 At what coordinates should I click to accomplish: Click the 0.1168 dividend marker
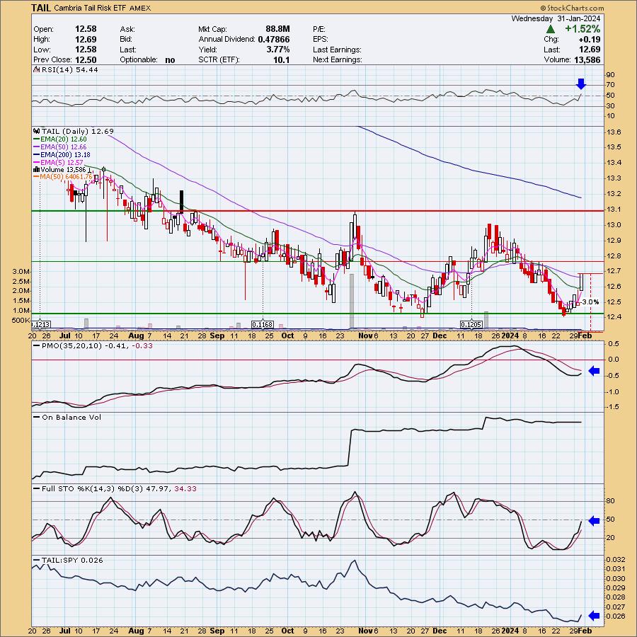(x=263, y=325)
